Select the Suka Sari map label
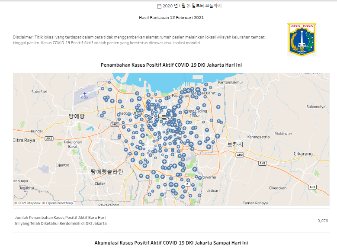Screen dimensions: 337x251 click(x=39, y=92)
